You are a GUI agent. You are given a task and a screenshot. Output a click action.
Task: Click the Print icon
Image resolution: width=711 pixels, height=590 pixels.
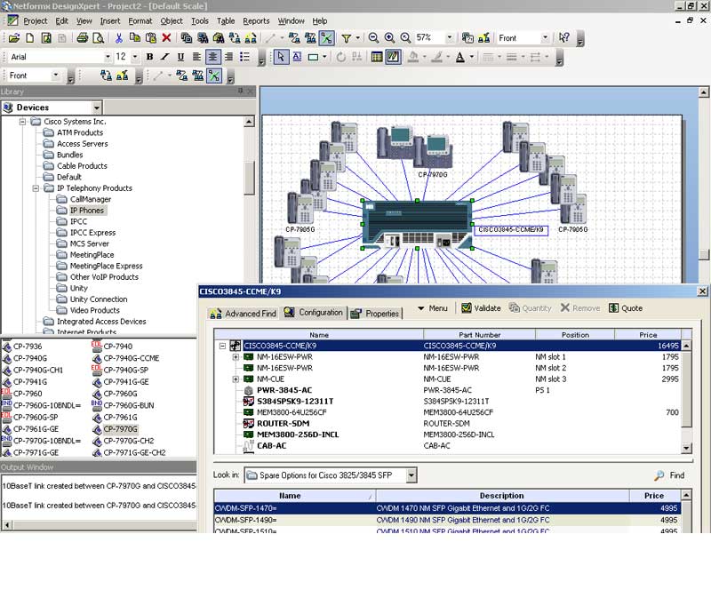click(82, 38)
